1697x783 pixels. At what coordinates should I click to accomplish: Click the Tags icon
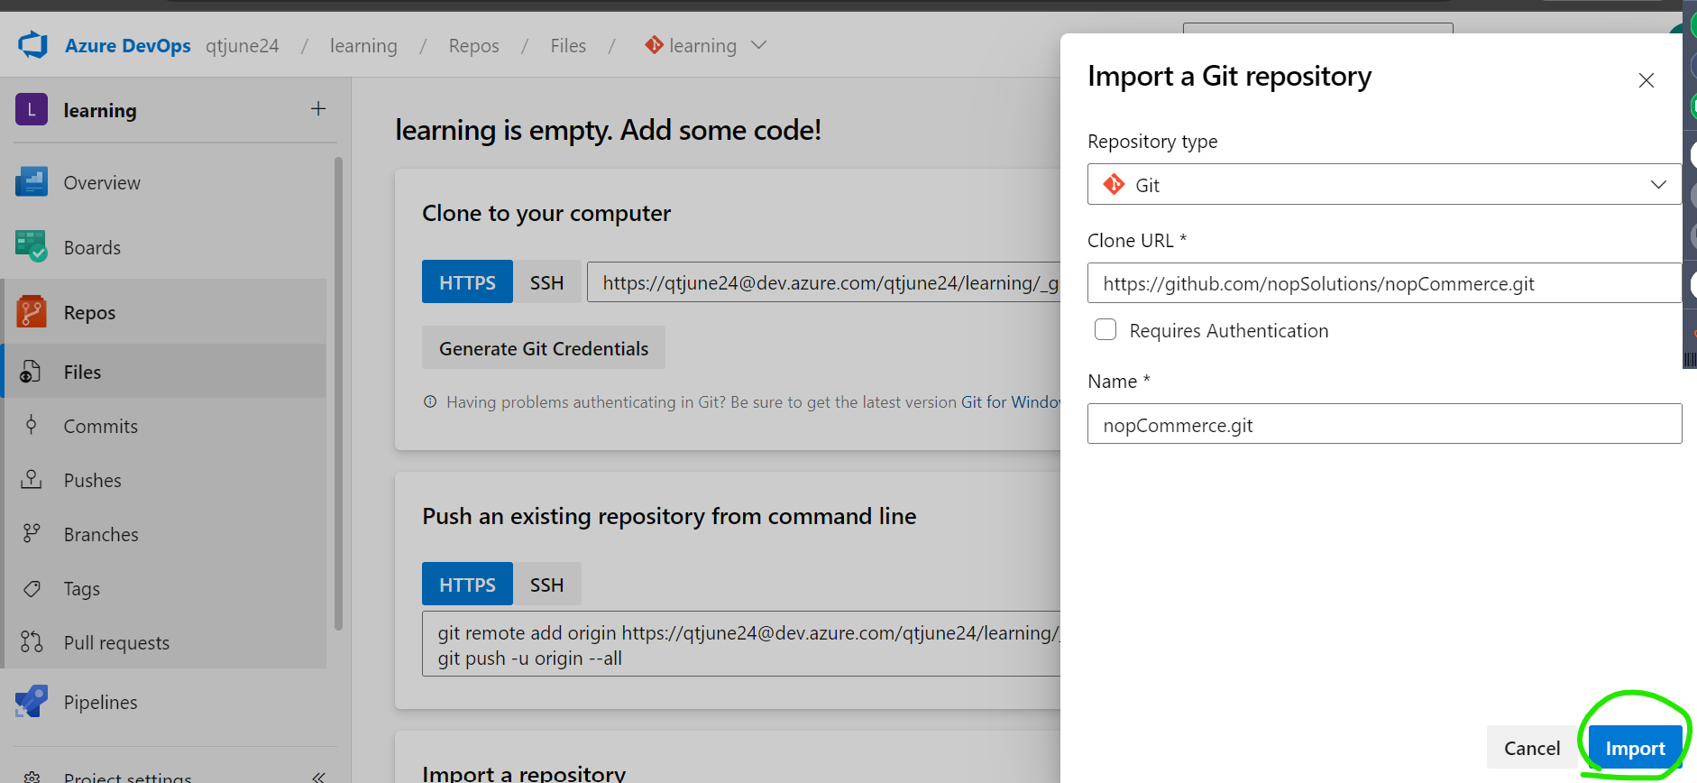tap(32, 588)
